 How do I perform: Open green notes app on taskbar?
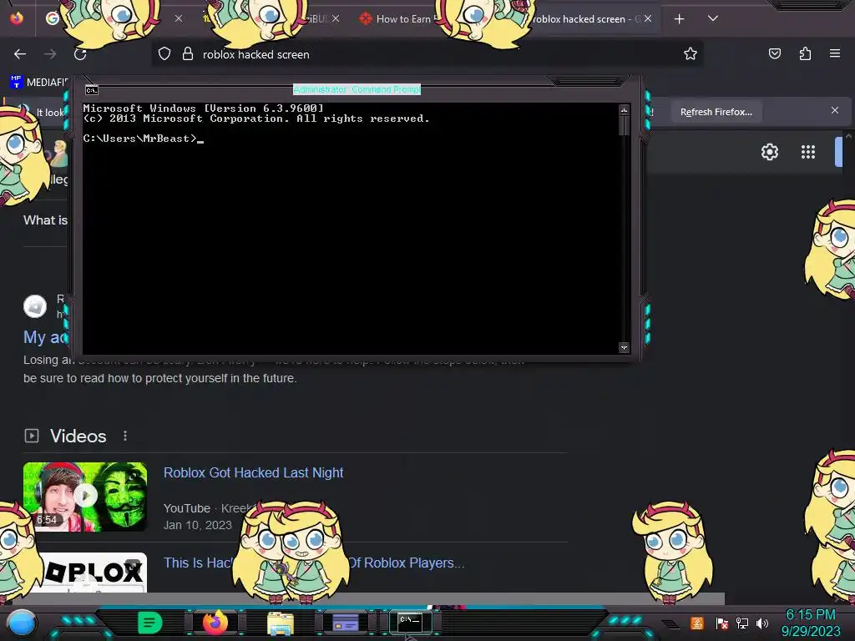click(150, 623)
